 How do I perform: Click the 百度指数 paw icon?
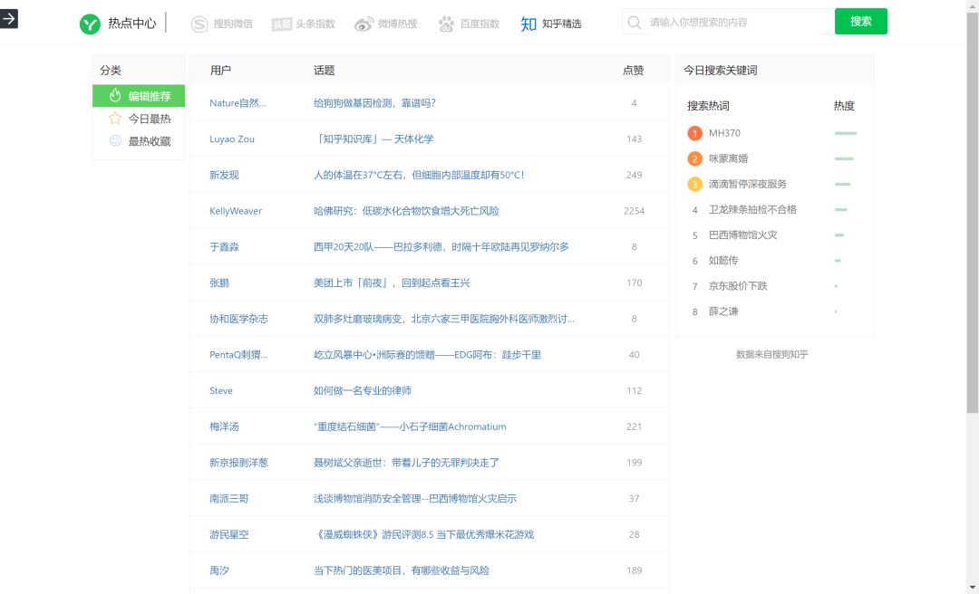(446, 24)
